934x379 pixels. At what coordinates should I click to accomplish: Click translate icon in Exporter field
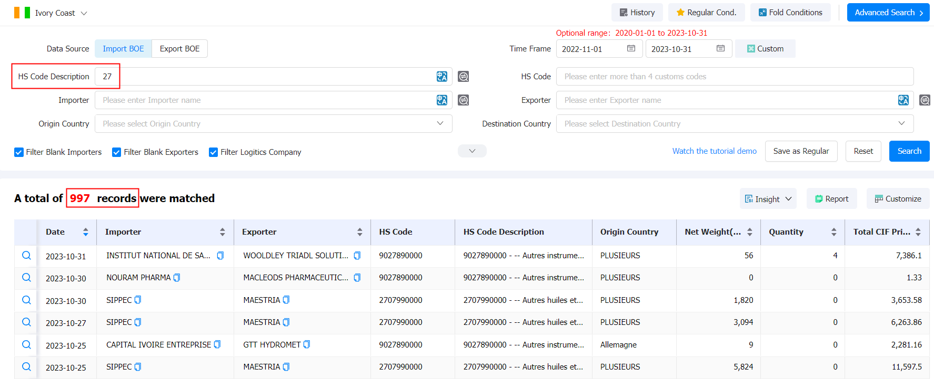click(x=903, y=100)
